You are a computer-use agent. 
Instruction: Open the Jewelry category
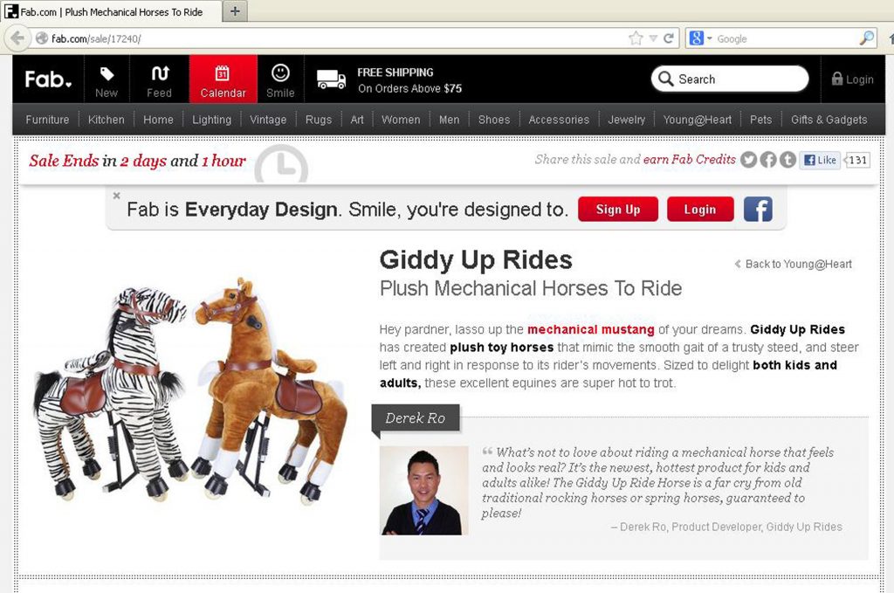626,120
